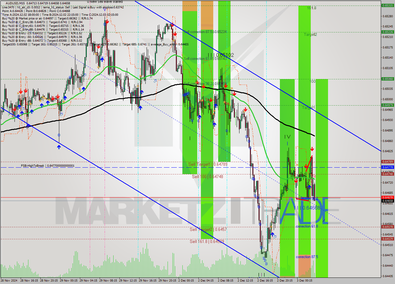Select the 'I I I 0.64668' wave label

coord(307,208)
